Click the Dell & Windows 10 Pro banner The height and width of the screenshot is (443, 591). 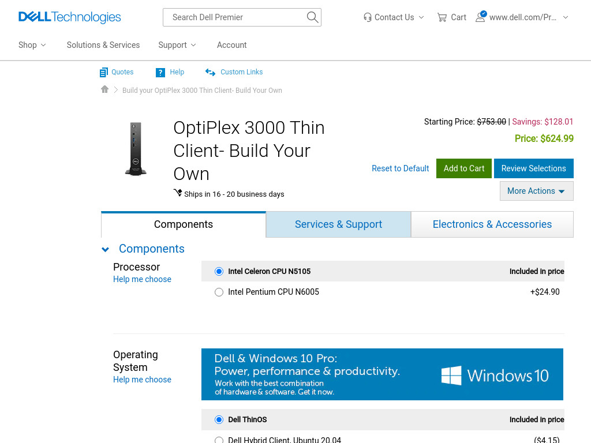(x=382, y=374)
